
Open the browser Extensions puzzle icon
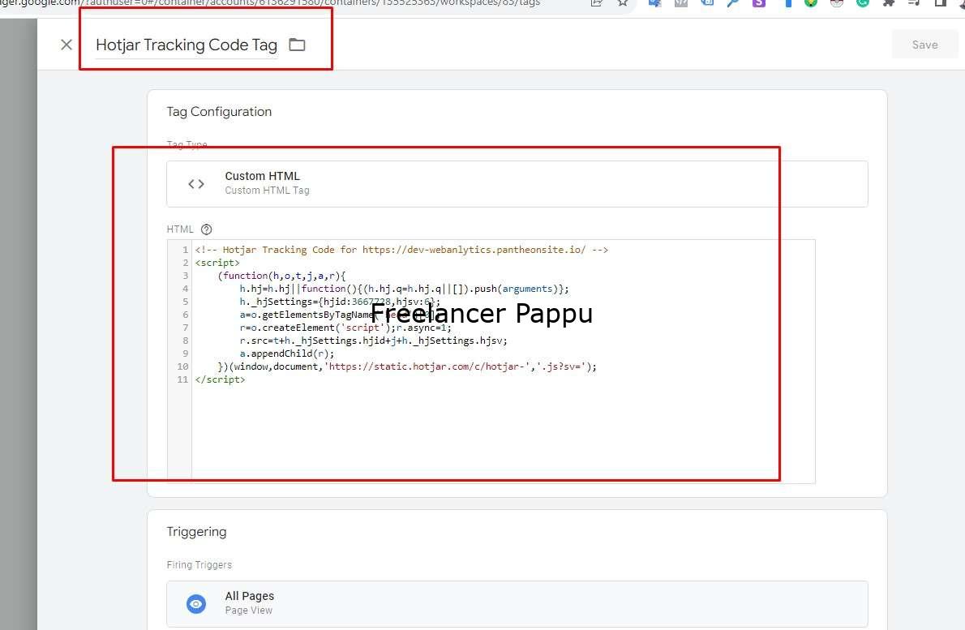tap(889, 3)
